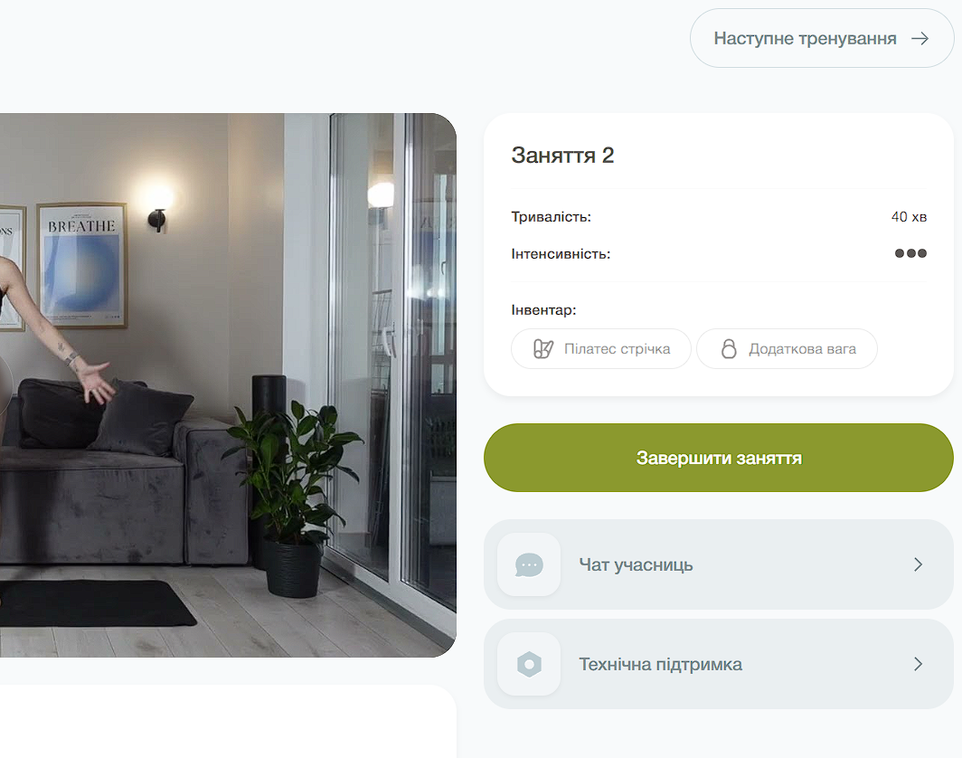Click the workout video frame

point(228,384)
